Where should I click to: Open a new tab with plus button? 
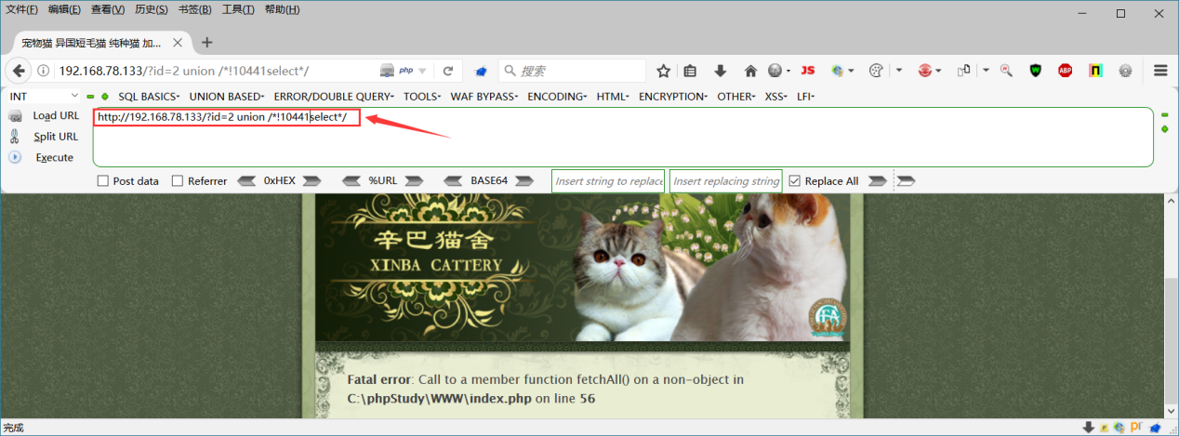[207, 43]
